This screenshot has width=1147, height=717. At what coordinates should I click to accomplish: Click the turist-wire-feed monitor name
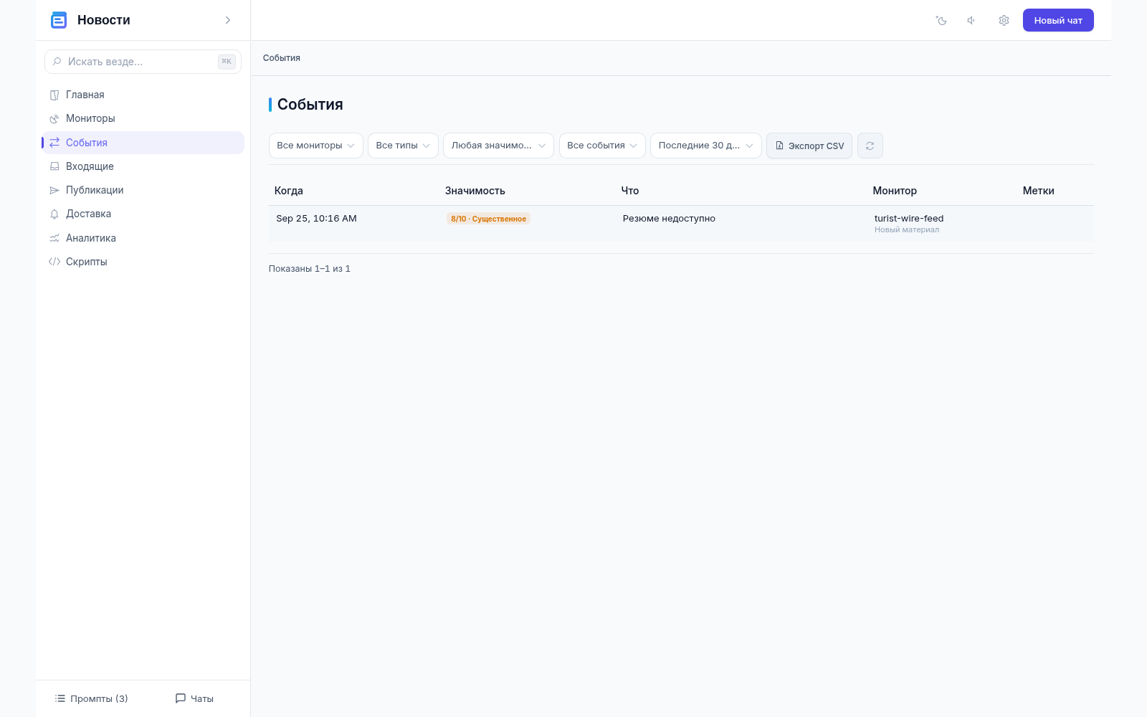click(x=909, y=219)
